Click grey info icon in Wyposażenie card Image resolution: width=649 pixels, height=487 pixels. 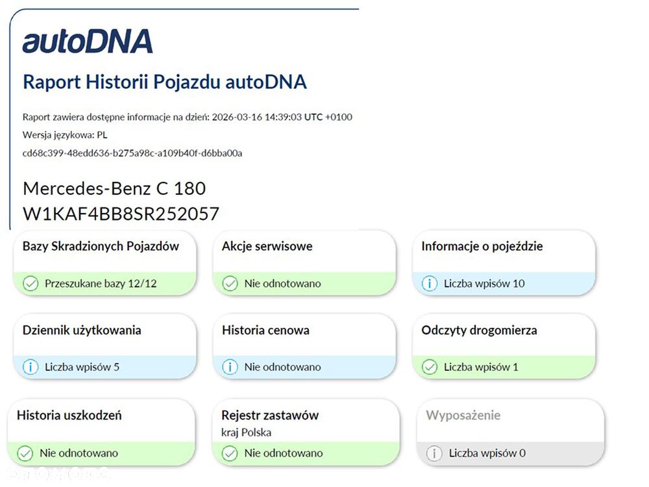tap(434, 453)
